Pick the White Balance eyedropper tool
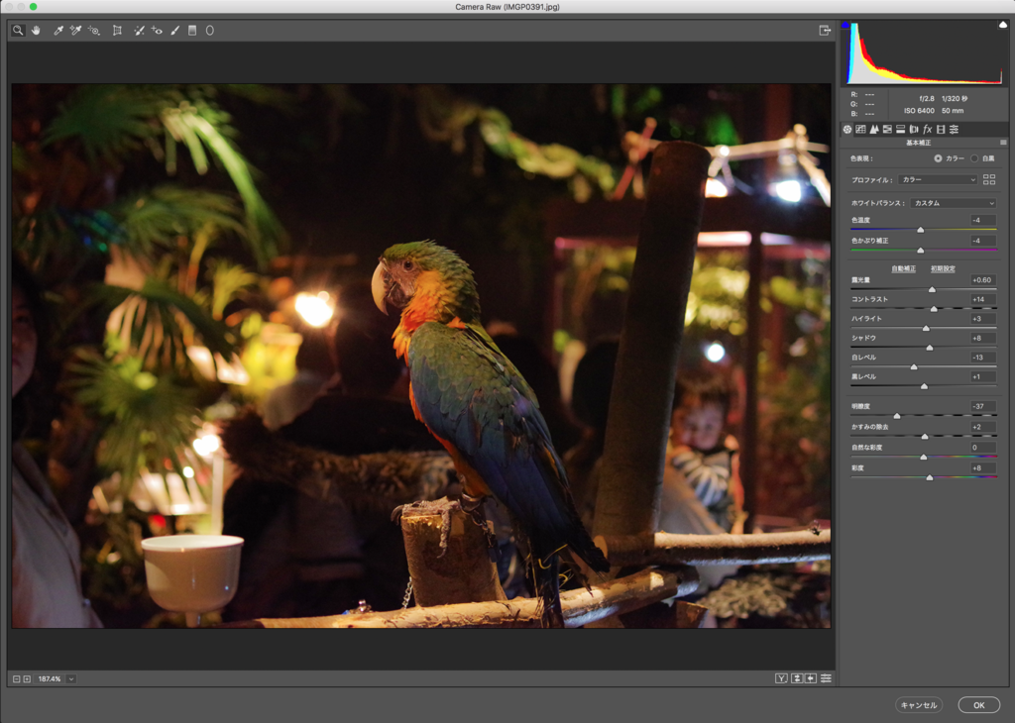Image resolution: width=1015 pixels, height=723 pixels. (58, 31)
